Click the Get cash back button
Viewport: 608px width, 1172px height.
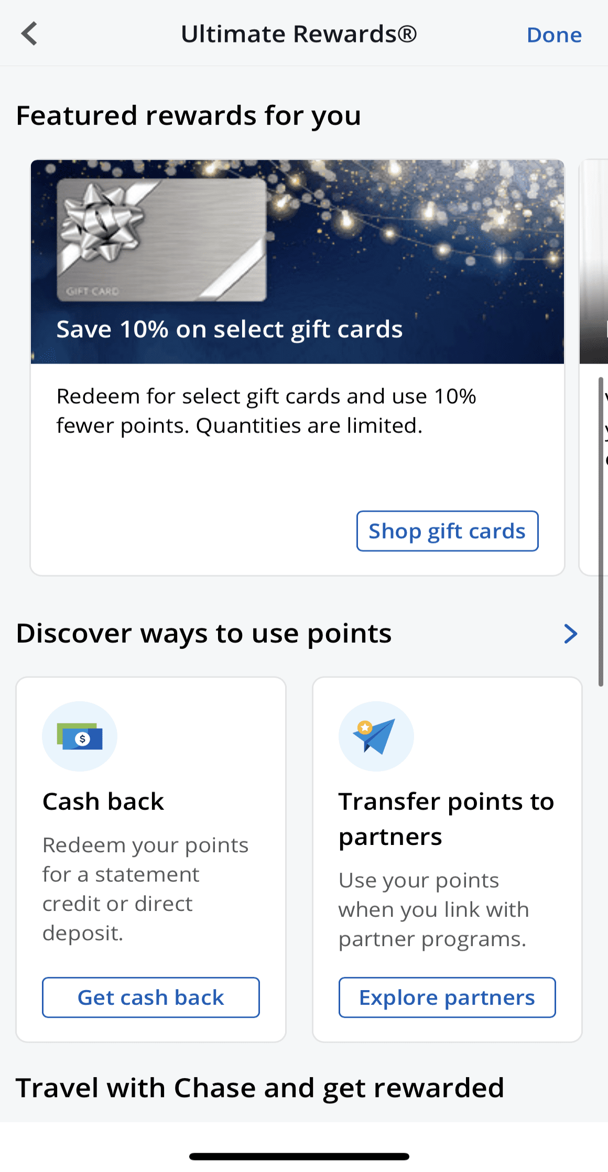(x=150, y=997)
